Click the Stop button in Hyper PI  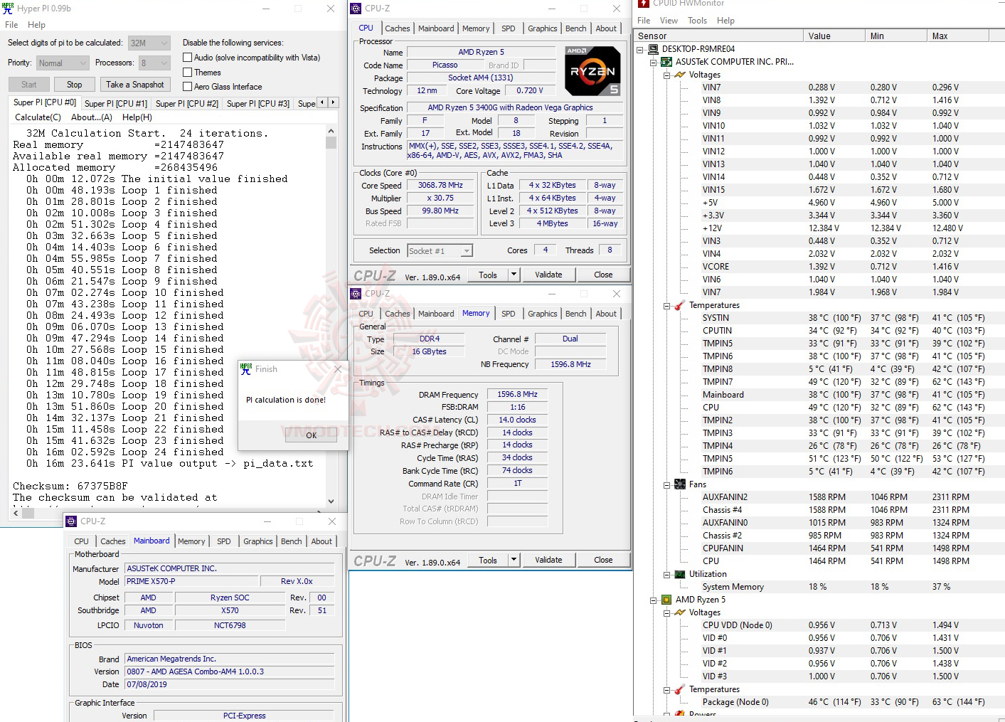tap(75, 85)
